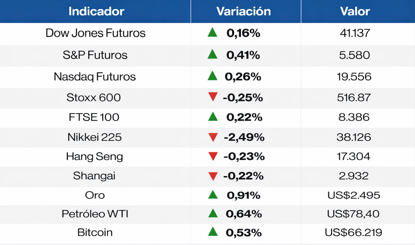Select the Nasdaq Futuros label
Viewport: 415px width, 245px height.
95,77
